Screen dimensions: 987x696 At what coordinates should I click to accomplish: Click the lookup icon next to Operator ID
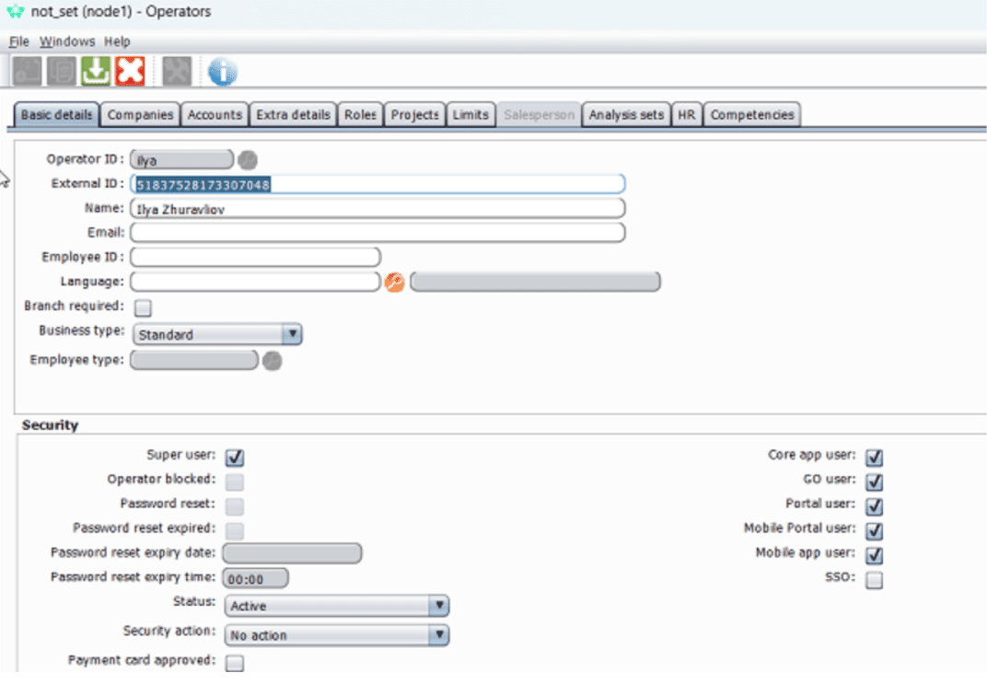point(248,158)
